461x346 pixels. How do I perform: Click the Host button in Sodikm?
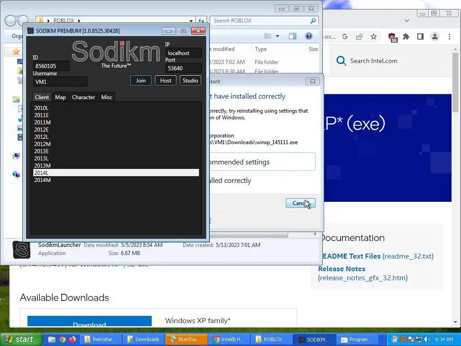[166, 81]
